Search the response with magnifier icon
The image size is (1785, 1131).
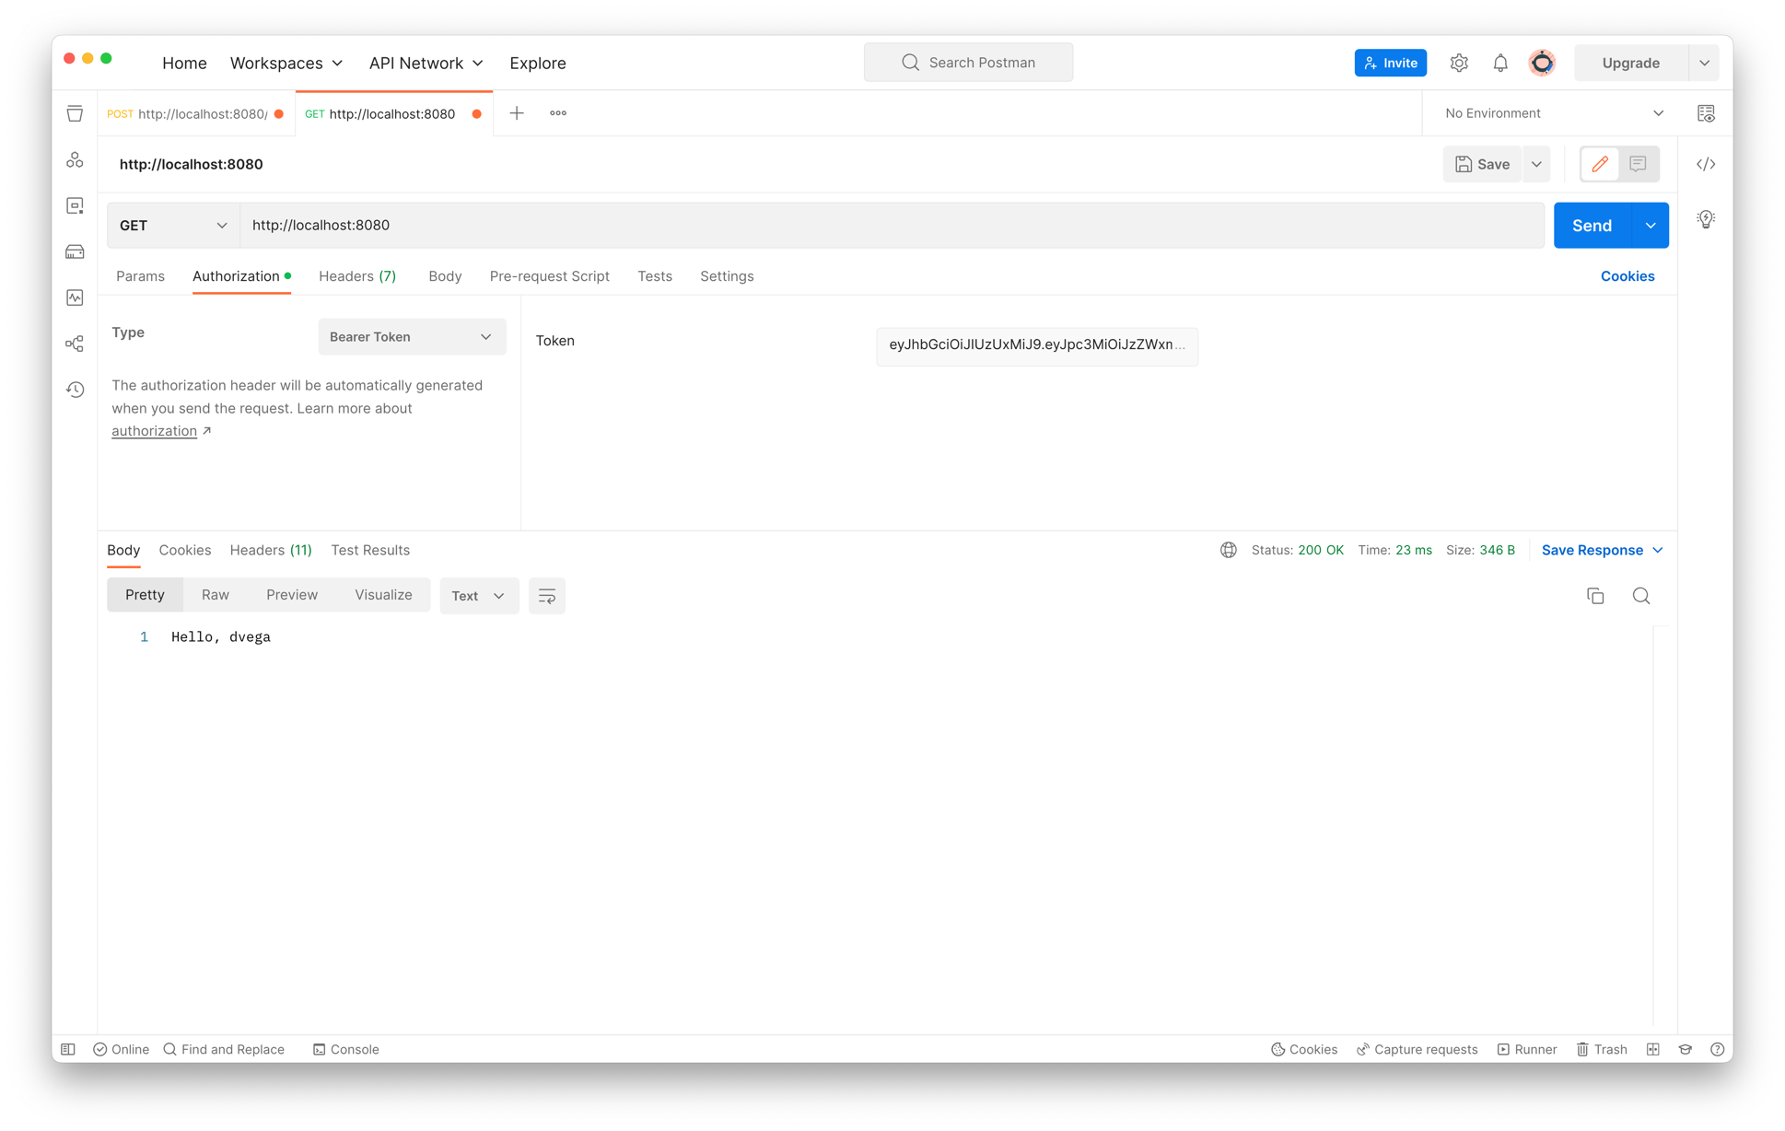tap(1640, 596)
